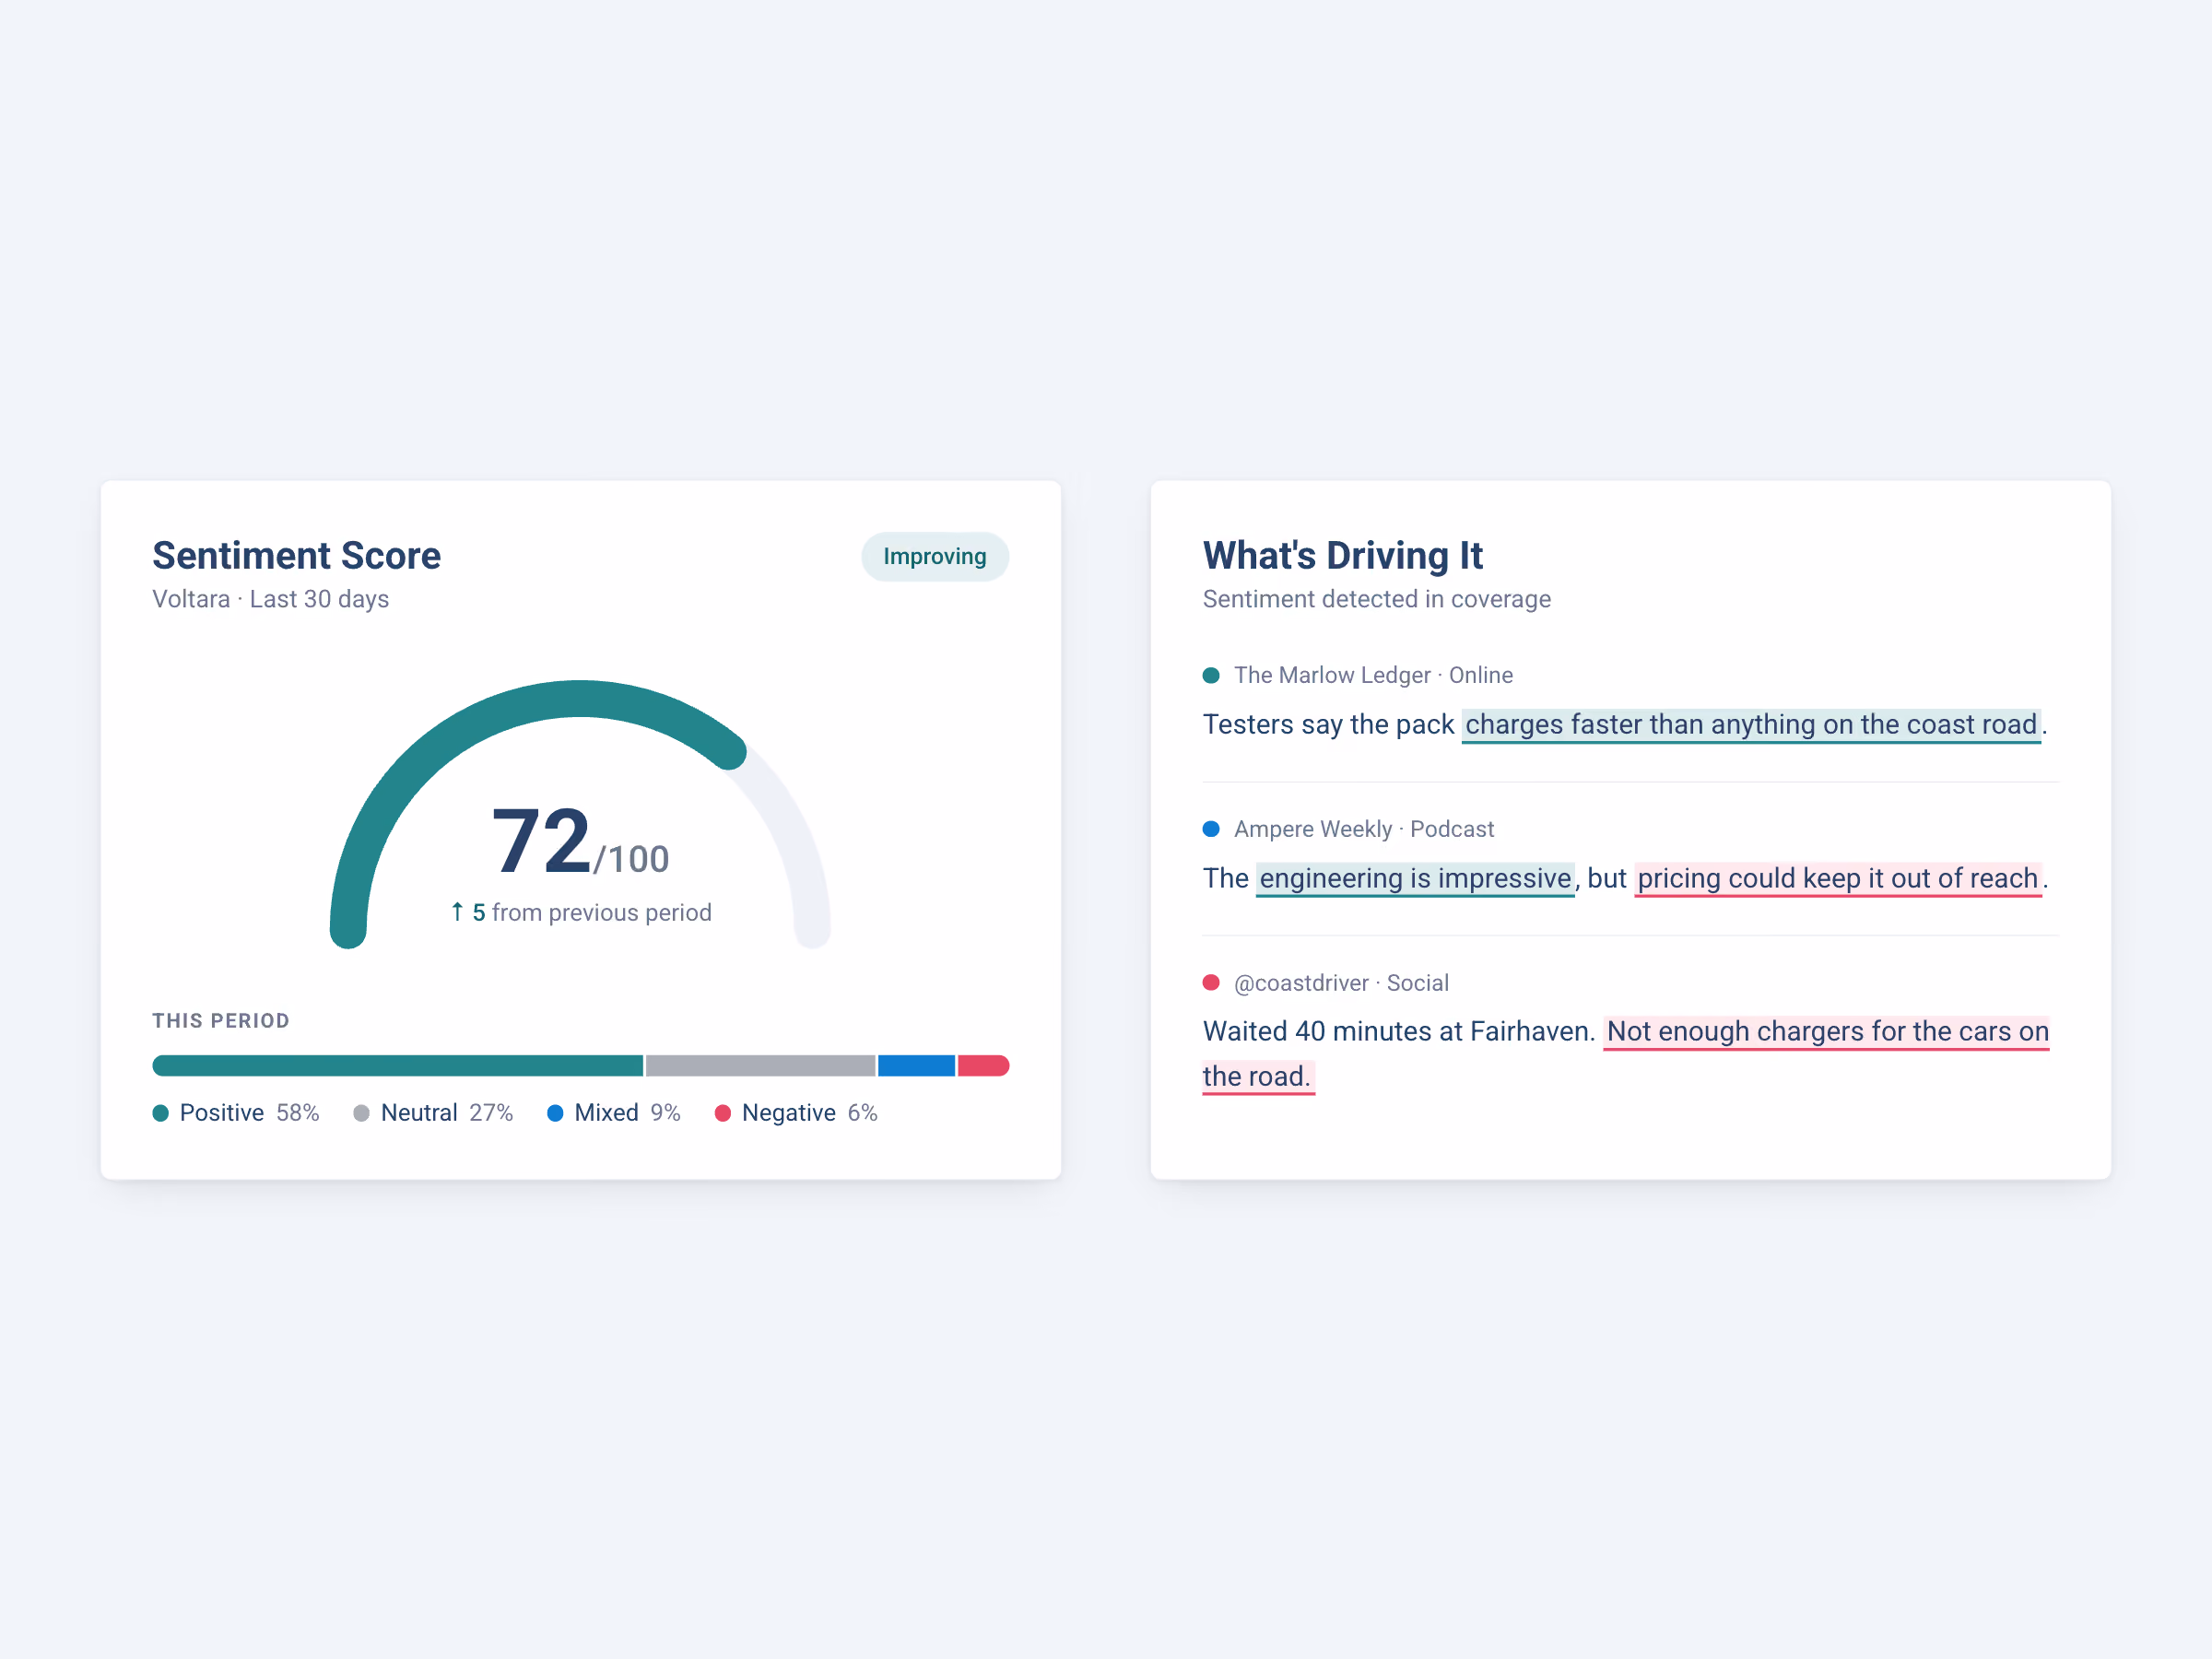Click the teal Positive legend dot
This screenshot has height=1659, width=2212.
click(160, 1113)
